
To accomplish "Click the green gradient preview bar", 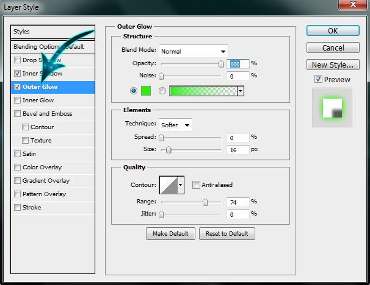I will (x=203, y=91).
